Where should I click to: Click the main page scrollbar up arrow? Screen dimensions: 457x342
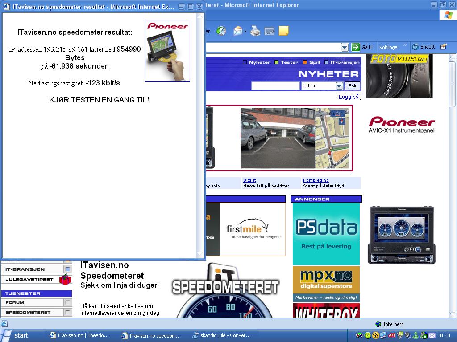coord(452,57)
